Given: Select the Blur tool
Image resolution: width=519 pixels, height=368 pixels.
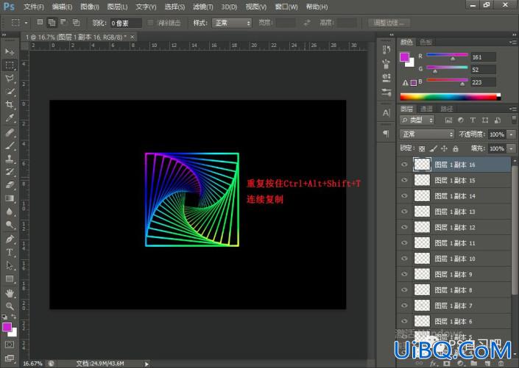Looking at the screenshot, I should point(10,212).
